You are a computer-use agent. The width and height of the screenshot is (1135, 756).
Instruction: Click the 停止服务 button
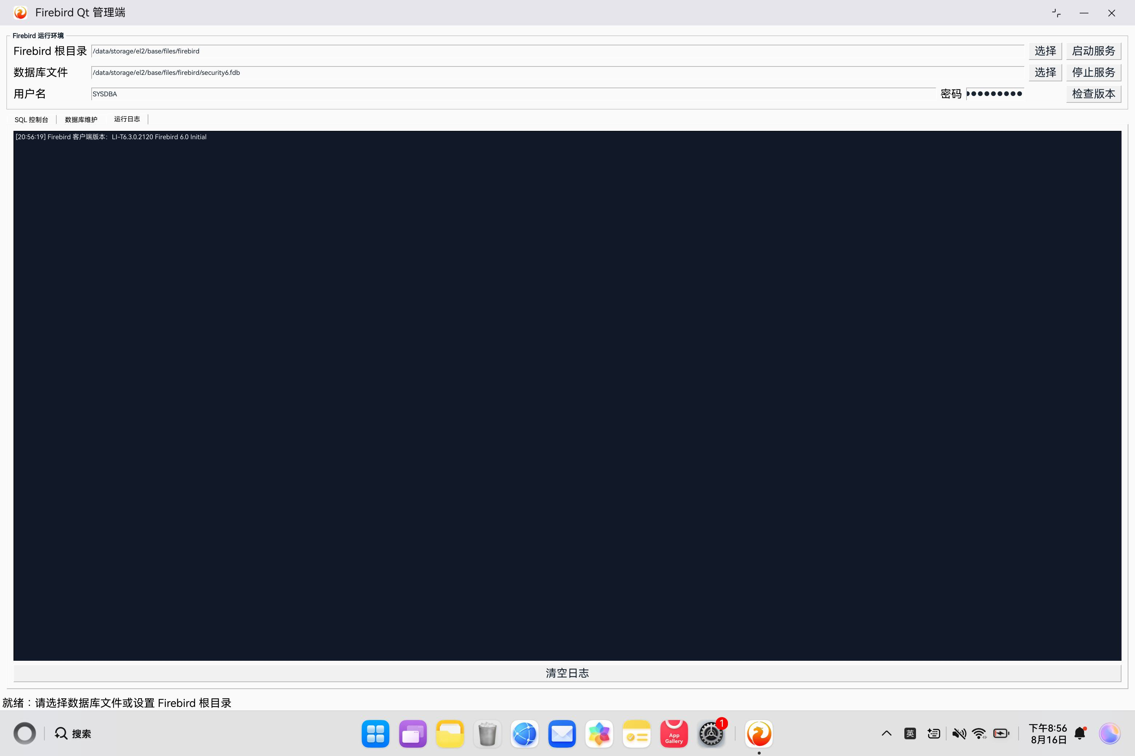[x=1094, y=72]
